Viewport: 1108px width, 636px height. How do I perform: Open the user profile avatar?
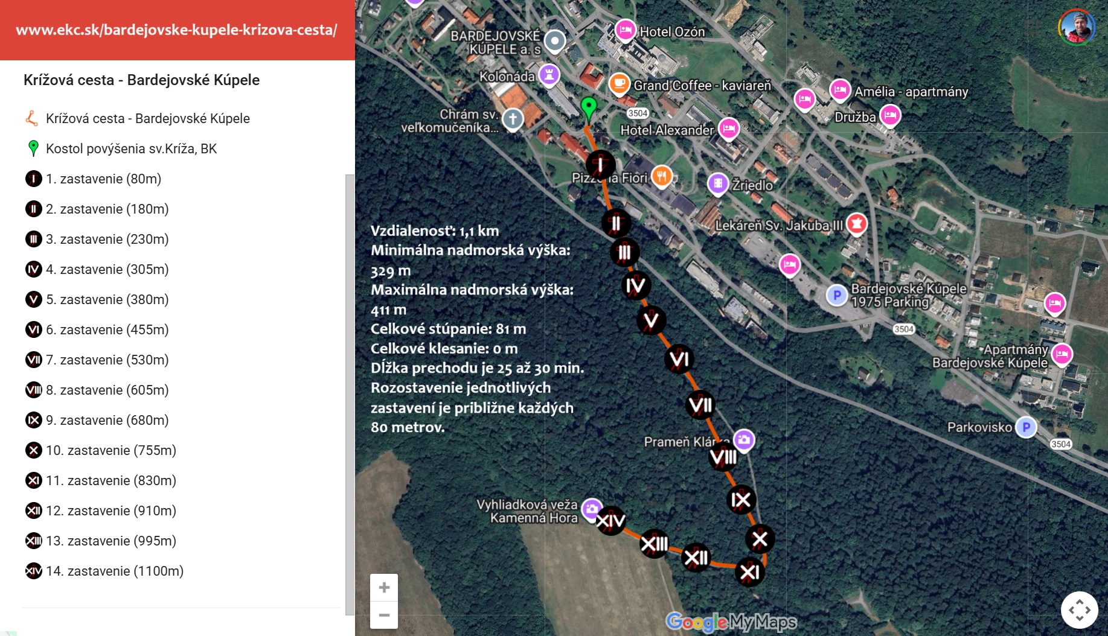(1076, 27)
